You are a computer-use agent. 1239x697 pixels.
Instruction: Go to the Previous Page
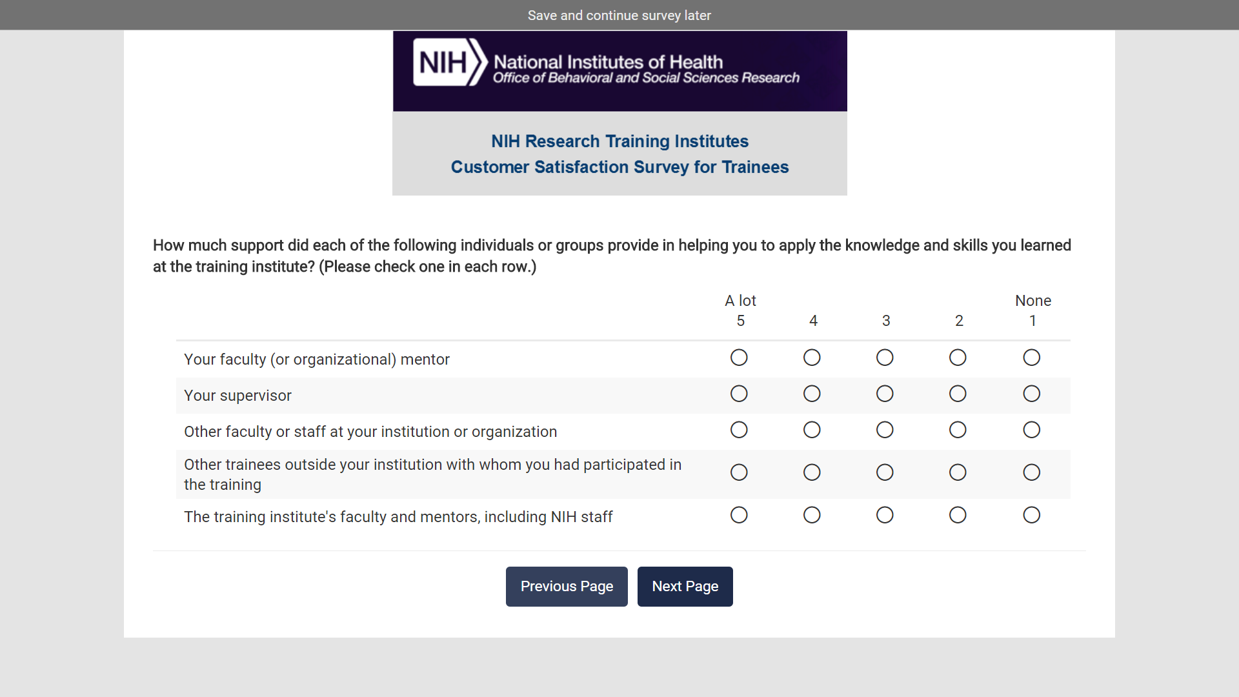coord(566,587)
